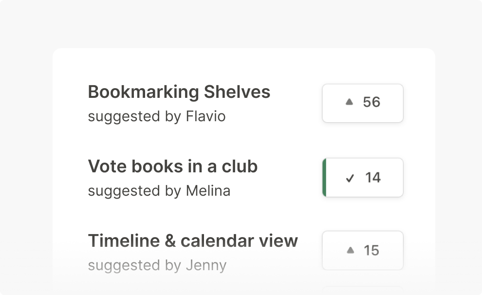
Task: Upvote the Bookmarking Shelves suggestion button
Action: click(363, 103)
